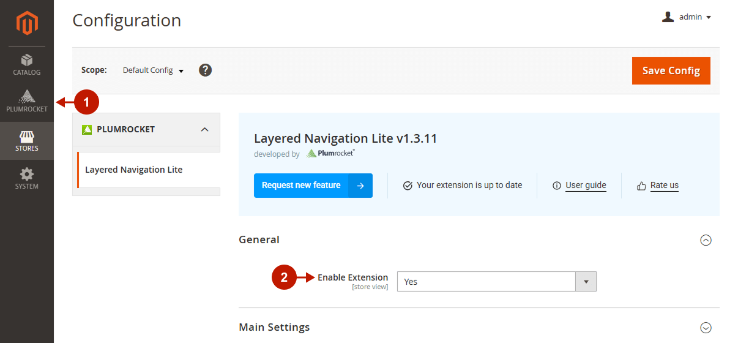Click the Main Settings expand chevron
This screenshot has height=343, width=738.
coord(706,328)
